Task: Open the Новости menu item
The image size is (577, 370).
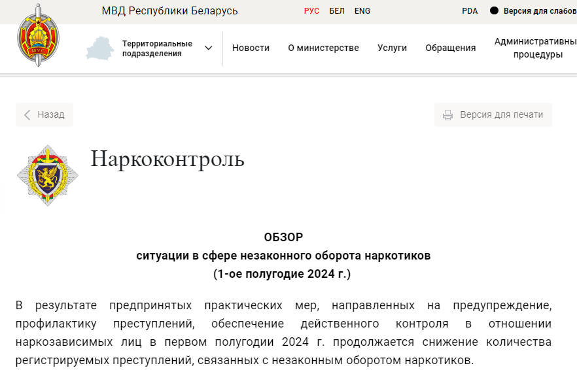Action: click(x=251, y=48)
